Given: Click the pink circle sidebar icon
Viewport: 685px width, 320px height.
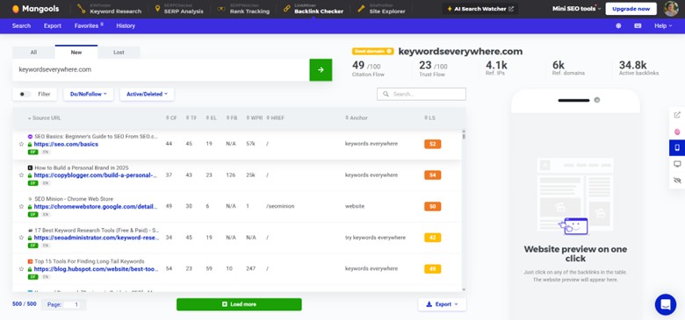Looking at the screenshot, I should coord(677,132).
